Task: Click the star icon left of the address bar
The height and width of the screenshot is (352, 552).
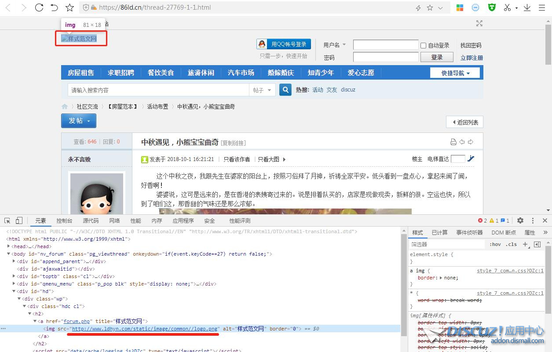Action: pos(69,7)
